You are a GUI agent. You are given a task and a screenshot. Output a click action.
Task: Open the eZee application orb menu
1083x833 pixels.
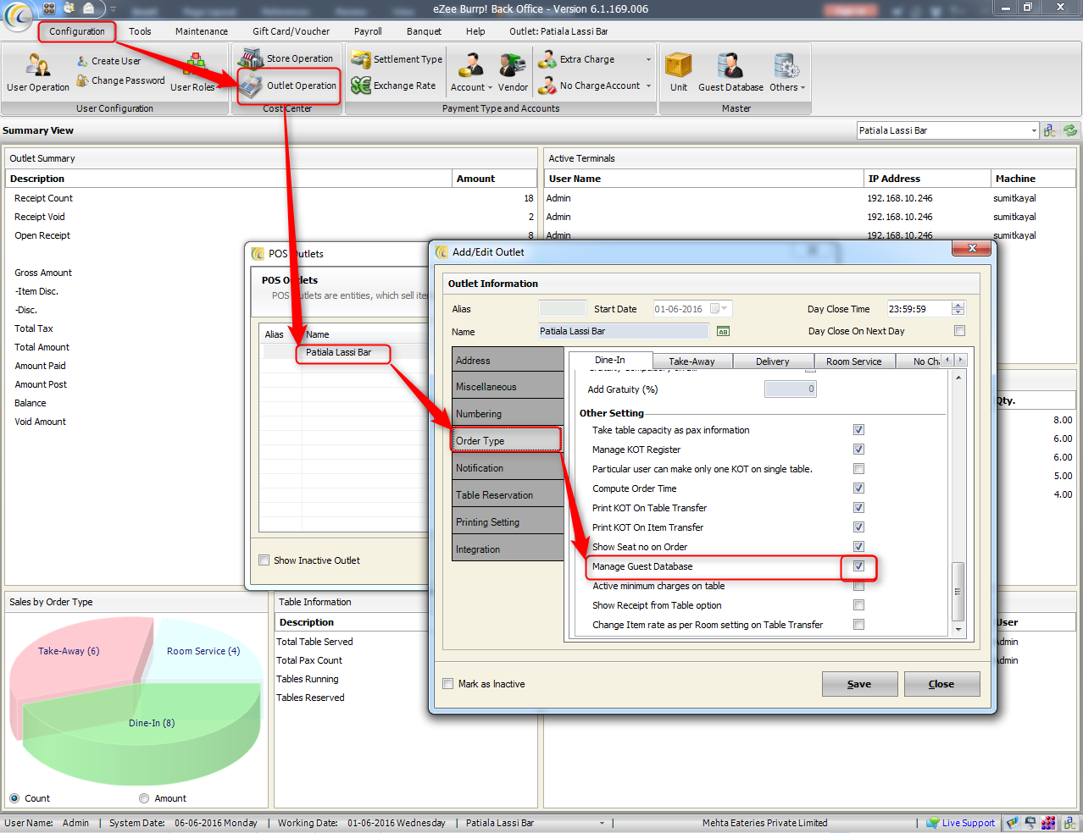click(18, 16)
